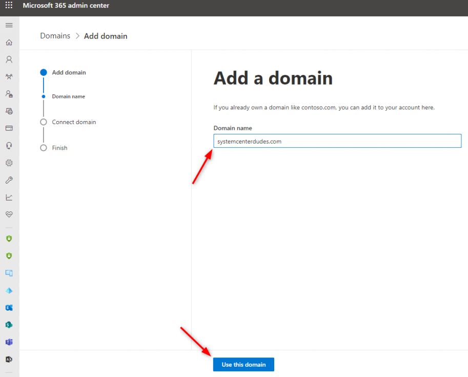This screenshot has height=377, width=468.
Task: Launch the Exchange admin center icon
Action: (x=8, y=308)
